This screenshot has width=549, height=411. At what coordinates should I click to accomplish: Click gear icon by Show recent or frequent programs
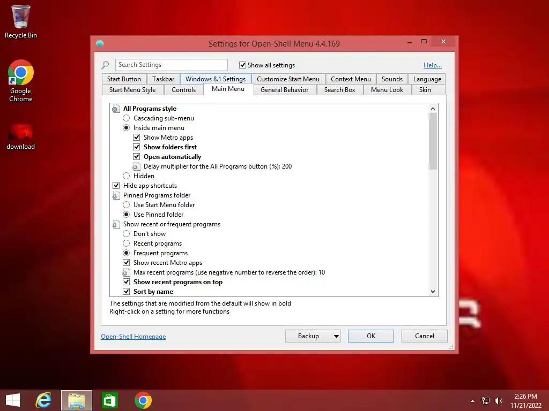tap(116, 224)
